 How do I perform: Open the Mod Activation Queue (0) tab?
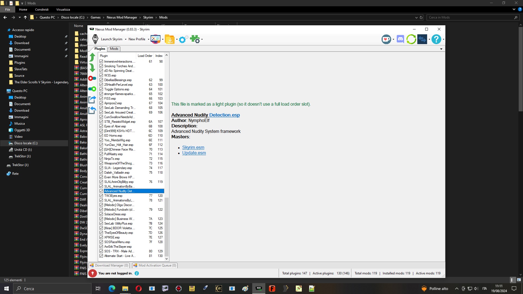coord(155,265)
